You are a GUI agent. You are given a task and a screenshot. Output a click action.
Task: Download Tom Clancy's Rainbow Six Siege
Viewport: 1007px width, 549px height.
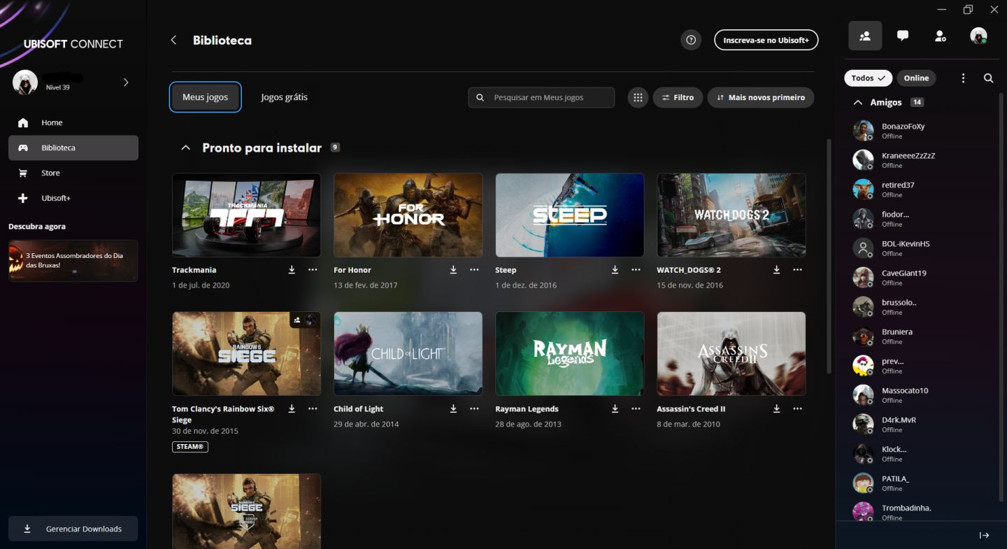[x=292, y=409]
